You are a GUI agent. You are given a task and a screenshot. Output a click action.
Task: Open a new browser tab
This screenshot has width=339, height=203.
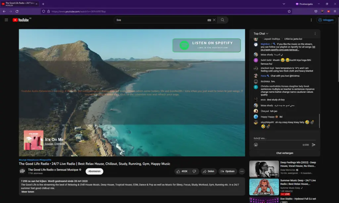(43, 4)
